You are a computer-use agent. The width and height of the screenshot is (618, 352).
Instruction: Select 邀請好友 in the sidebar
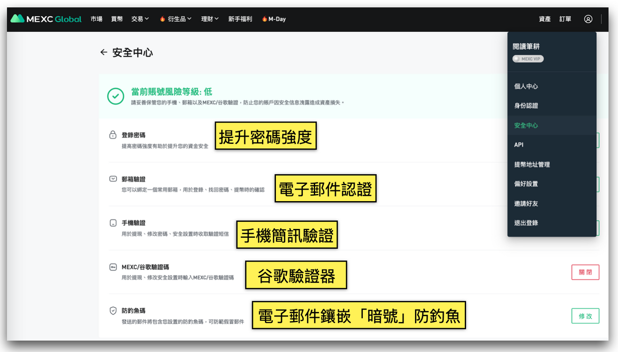526,203
